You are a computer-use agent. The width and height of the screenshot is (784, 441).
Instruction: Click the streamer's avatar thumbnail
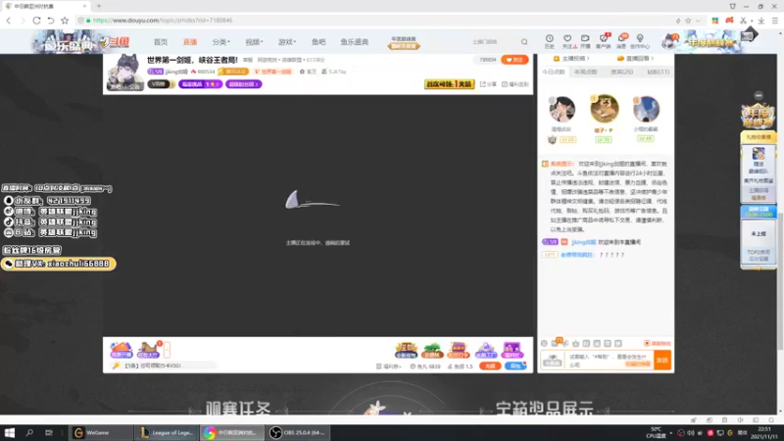pyautogui.click(x=125, y=73)
